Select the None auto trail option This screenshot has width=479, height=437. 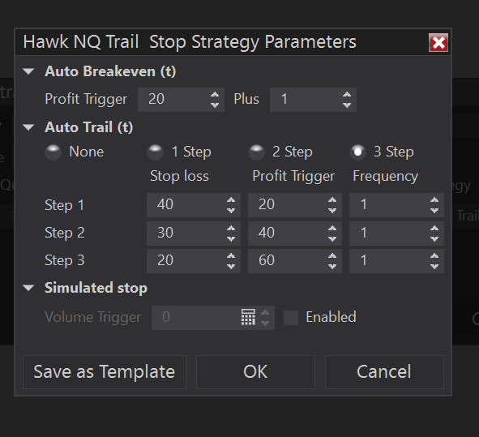[53, 152]
